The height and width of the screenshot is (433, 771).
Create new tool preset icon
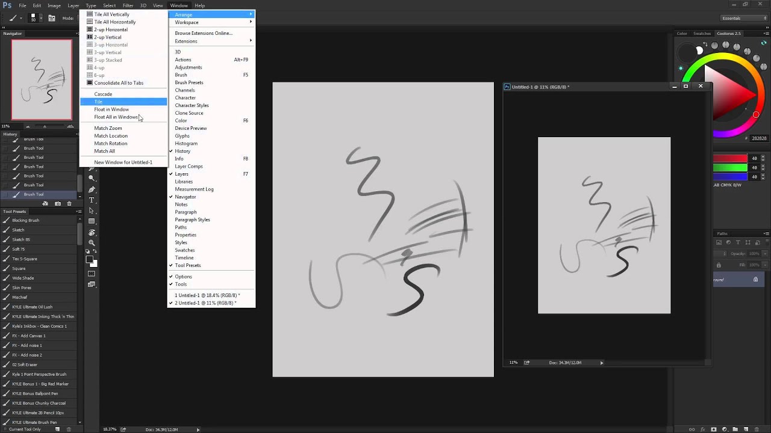coord(58,429)
